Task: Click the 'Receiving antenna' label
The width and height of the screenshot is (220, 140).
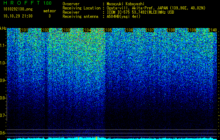Action: [x=80, y=16]
